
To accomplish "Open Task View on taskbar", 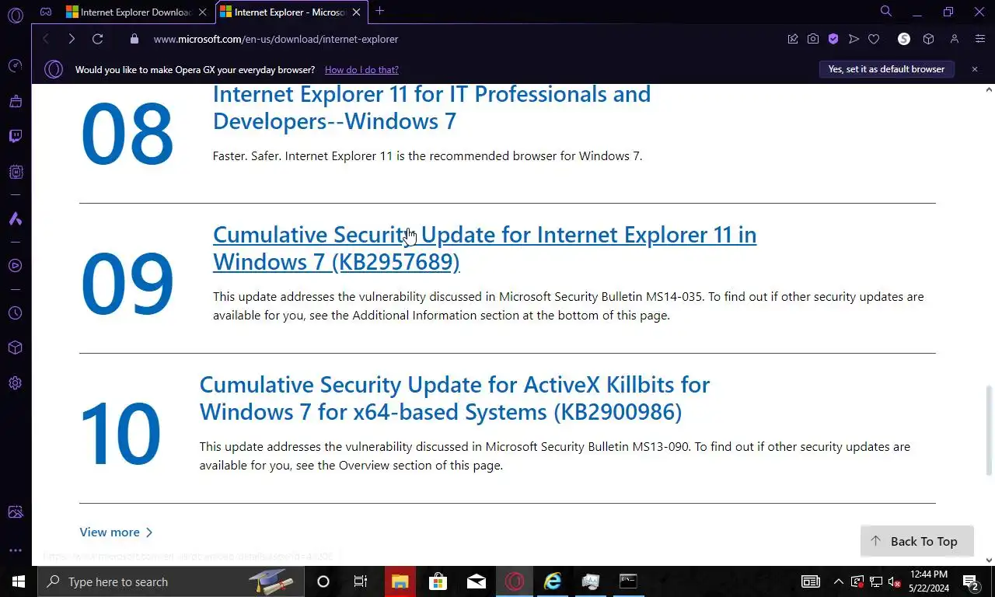I will pyautogui.click(x=361, y=581).
